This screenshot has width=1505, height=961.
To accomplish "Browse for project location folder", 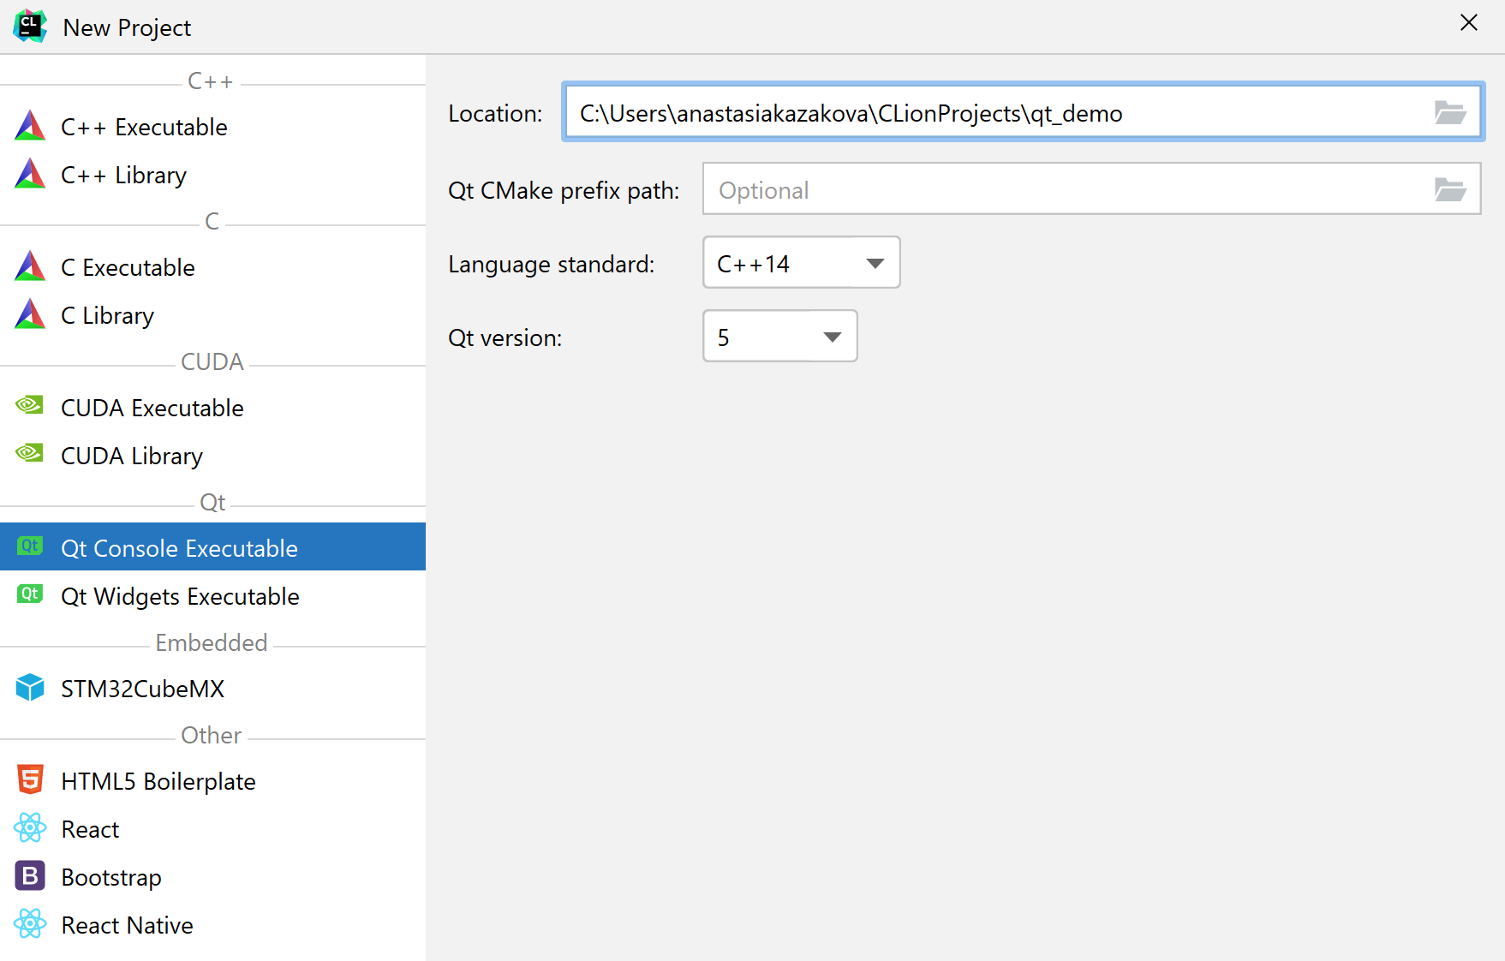I will (x=1449, y=113).
